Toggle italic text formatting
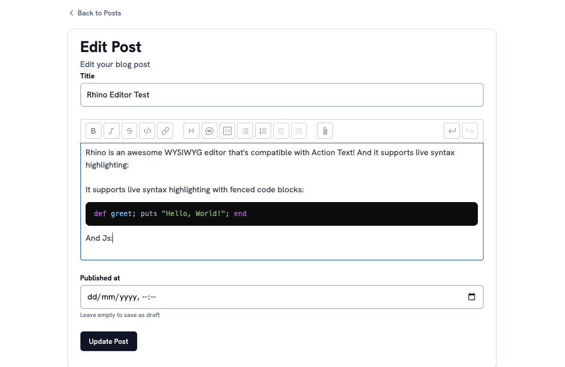 (111, 131)
